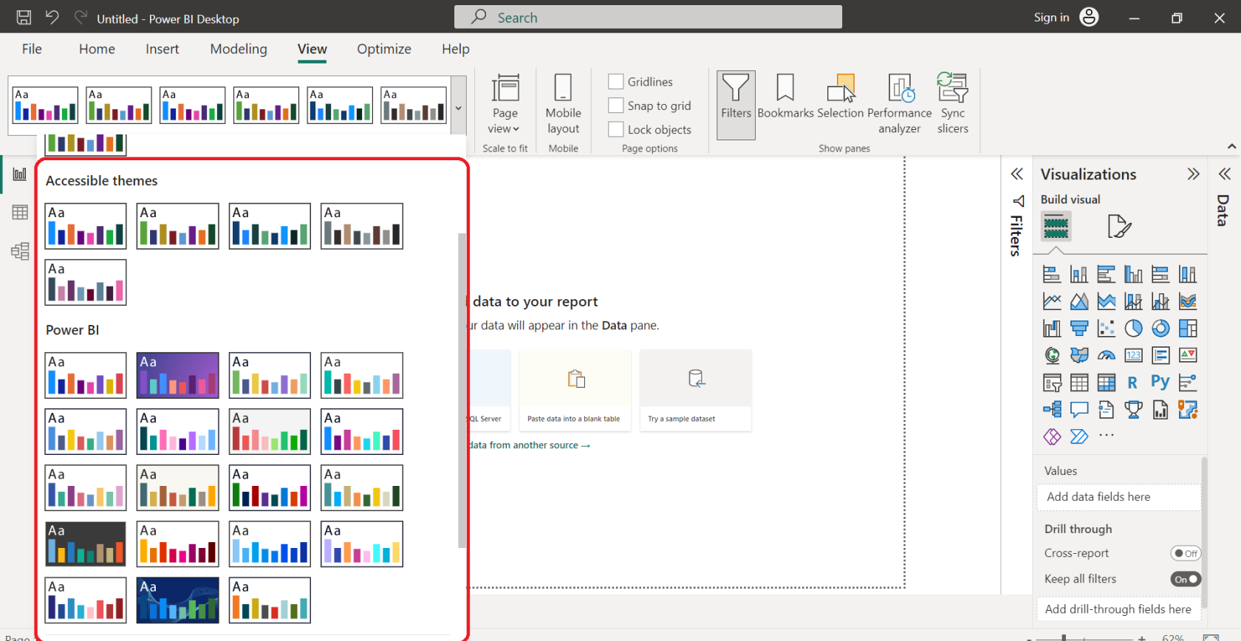Open the Format visual tab icon

pos(1119,226)
